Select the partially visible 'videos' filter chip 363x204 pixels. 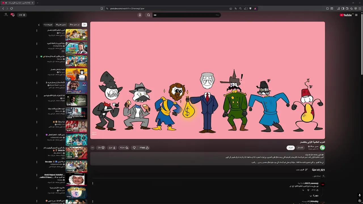tap(48, 25)
